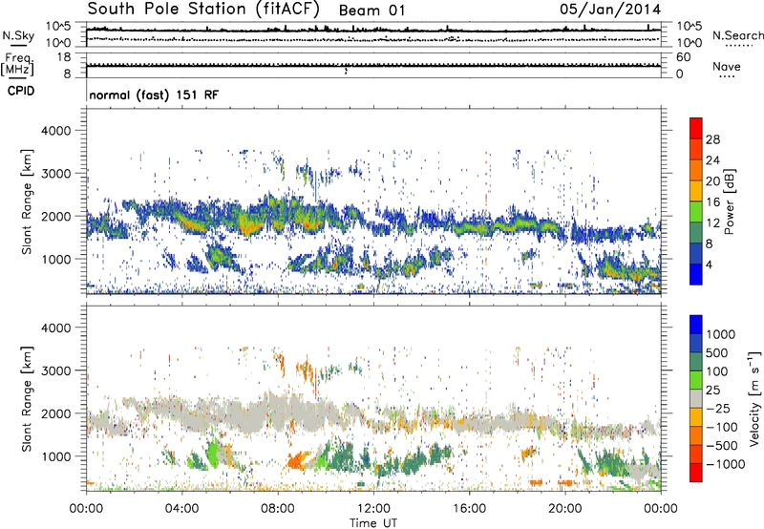Click '1000' on velocity panel range axis

[x=55, y=456]
